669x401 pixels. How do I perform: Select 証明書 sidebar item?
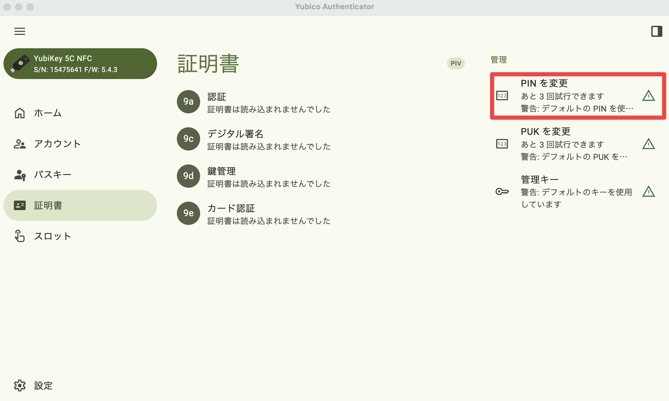[x=80, y=205]
